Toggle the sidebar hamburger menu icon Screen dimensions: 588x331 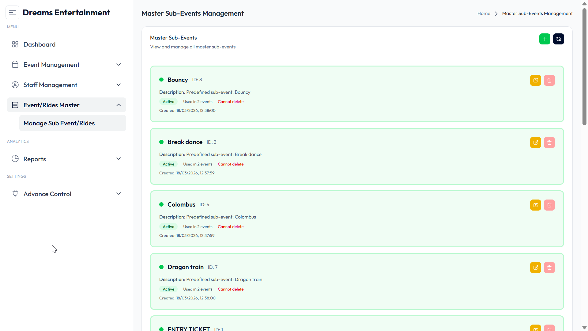(x=12, y=13)
